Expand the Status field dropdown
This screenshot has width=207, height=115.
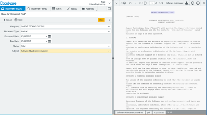[109, 46]
